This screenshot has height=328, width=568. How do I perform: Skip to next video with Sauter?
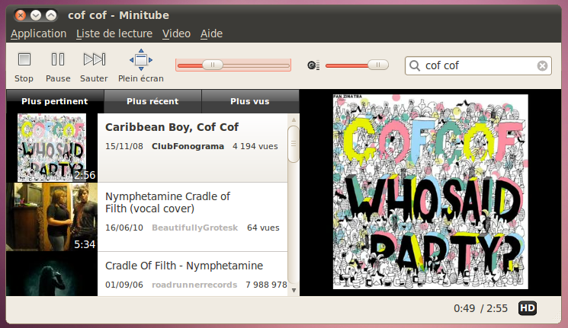pos(94,59)
